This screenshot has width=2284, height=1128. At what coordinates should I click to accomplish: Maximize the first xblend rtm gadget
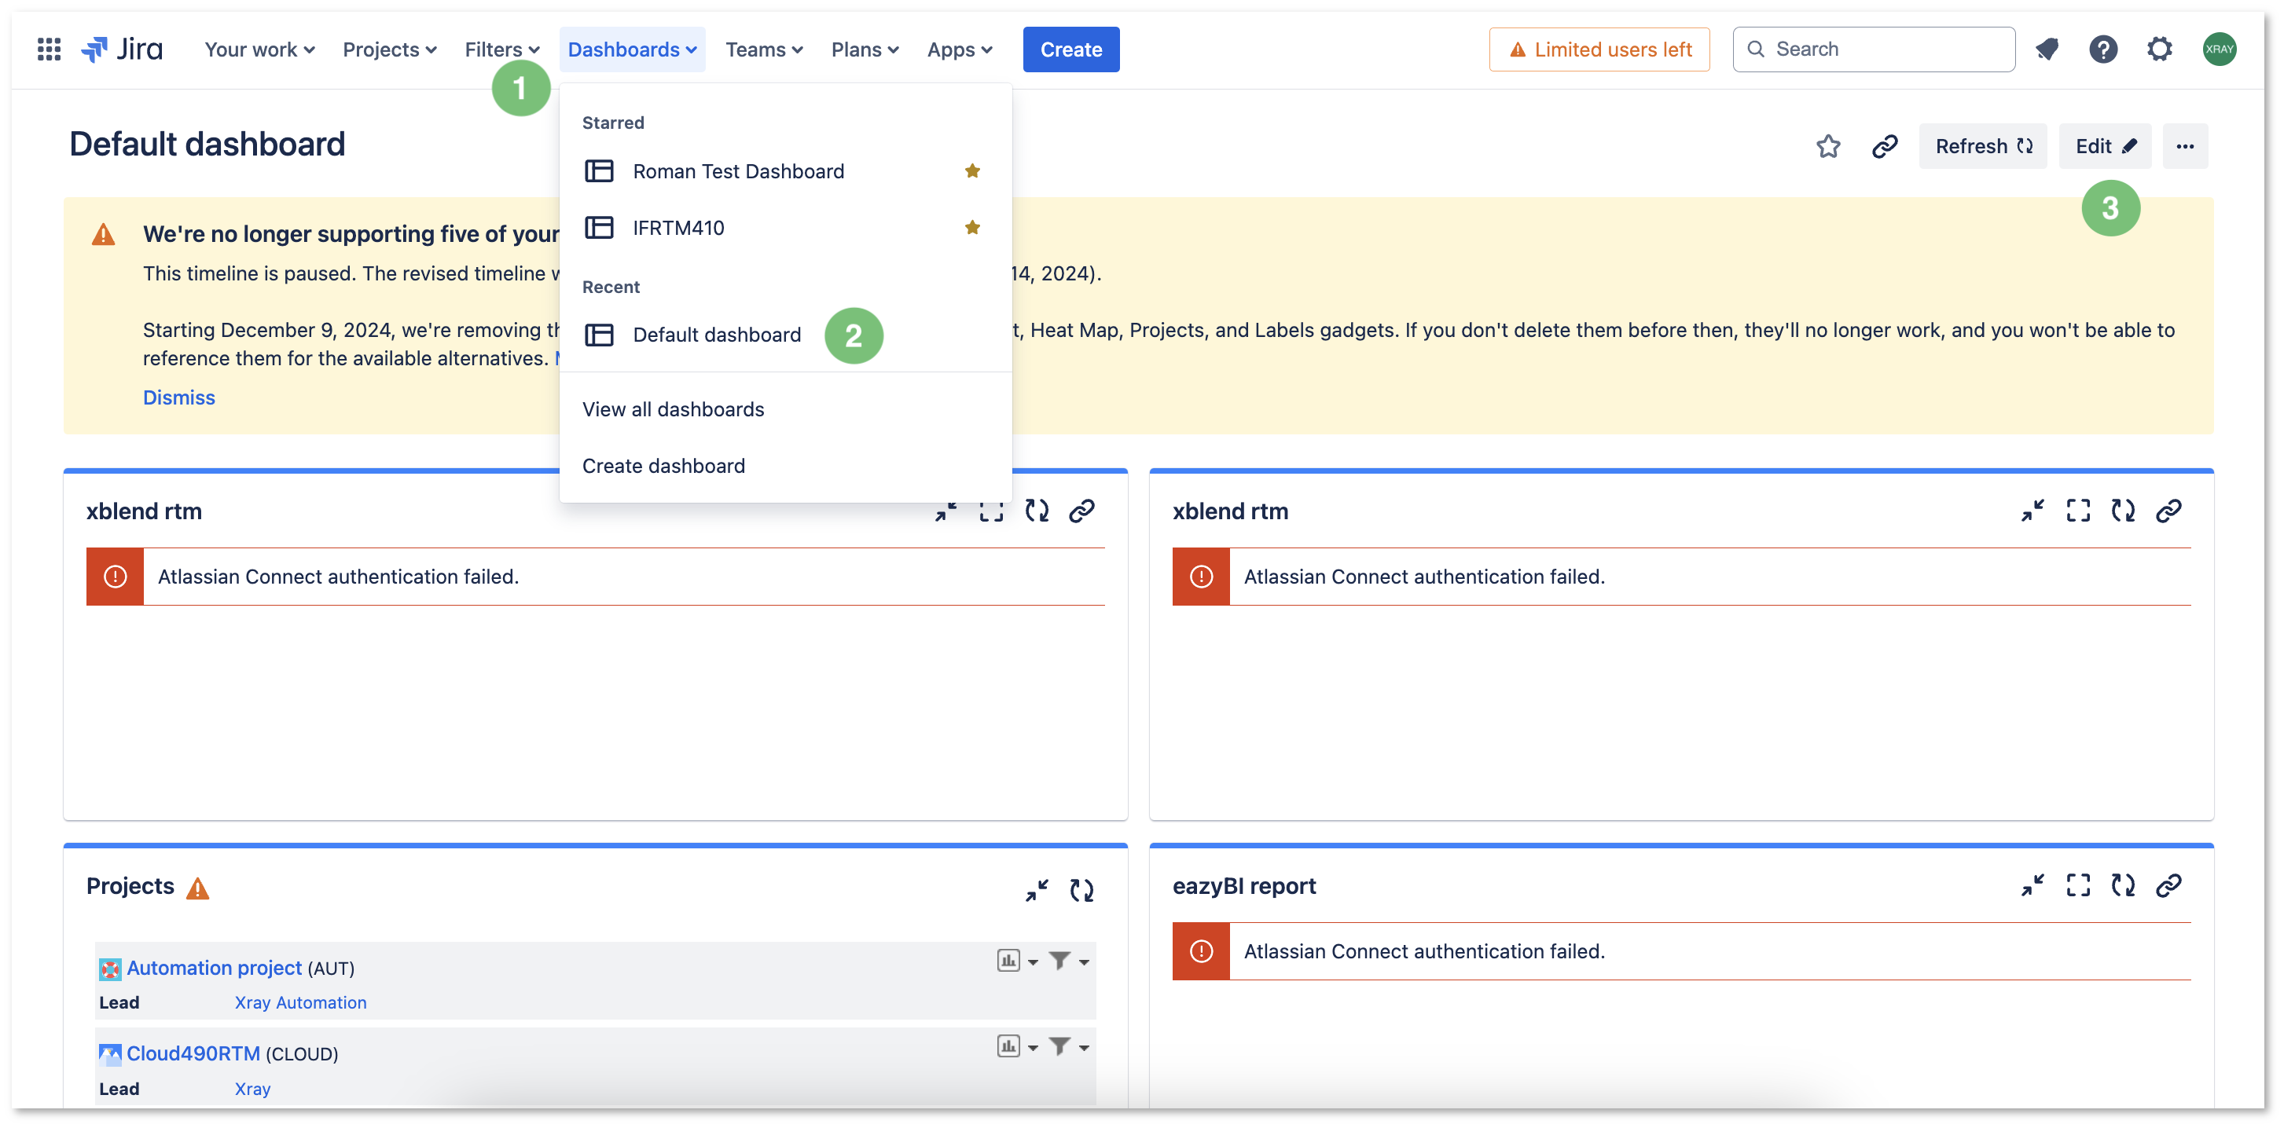point(991,511)
